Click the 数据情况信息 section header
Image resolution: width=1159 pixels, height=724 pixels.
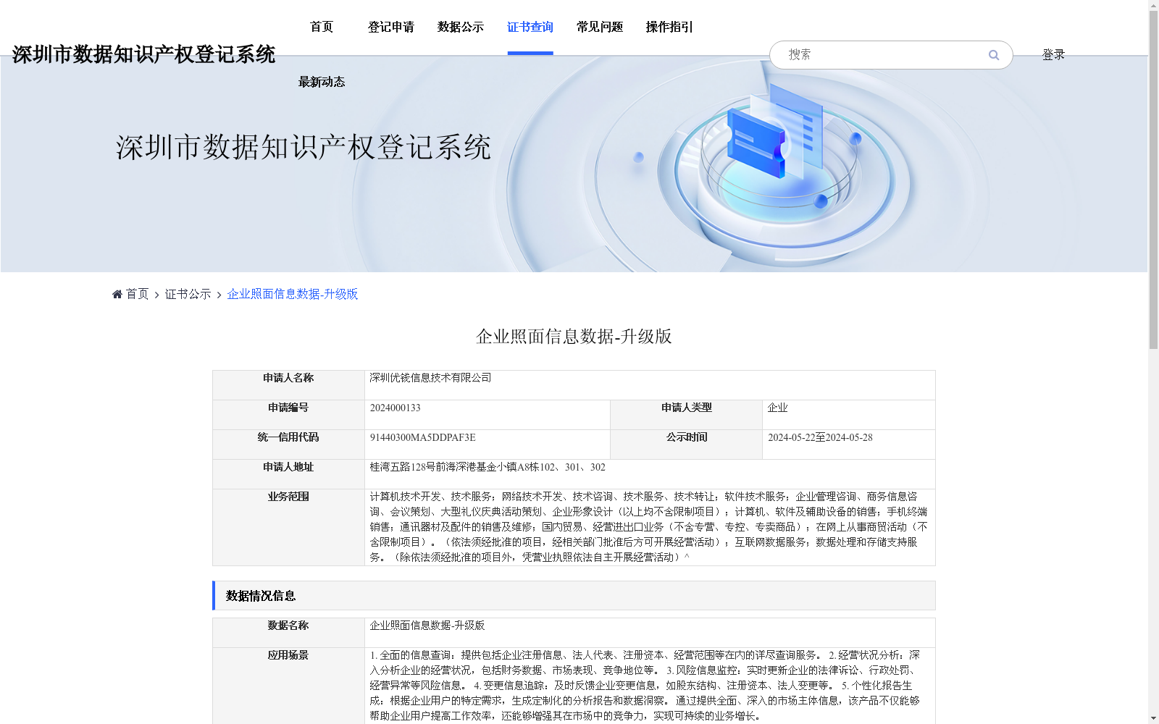tap(574, 595)
